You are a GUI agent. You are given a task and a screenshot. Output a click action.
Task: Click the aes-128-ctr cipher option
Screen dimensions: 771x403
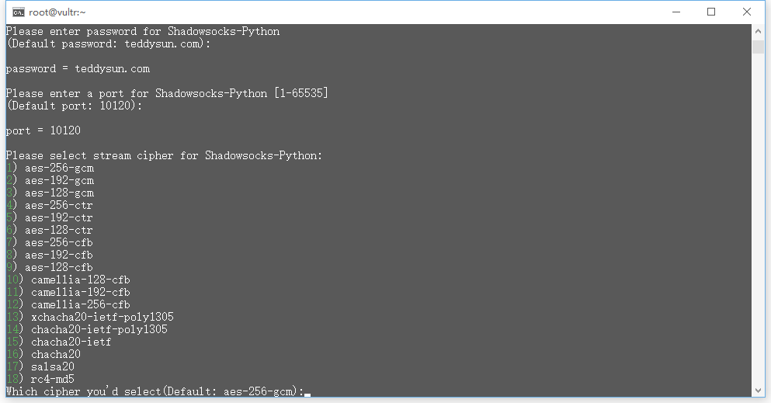(58, 230)
